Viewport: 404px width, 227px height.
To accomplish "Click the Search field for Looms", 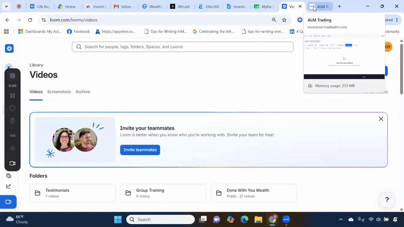I will [182, 47].
